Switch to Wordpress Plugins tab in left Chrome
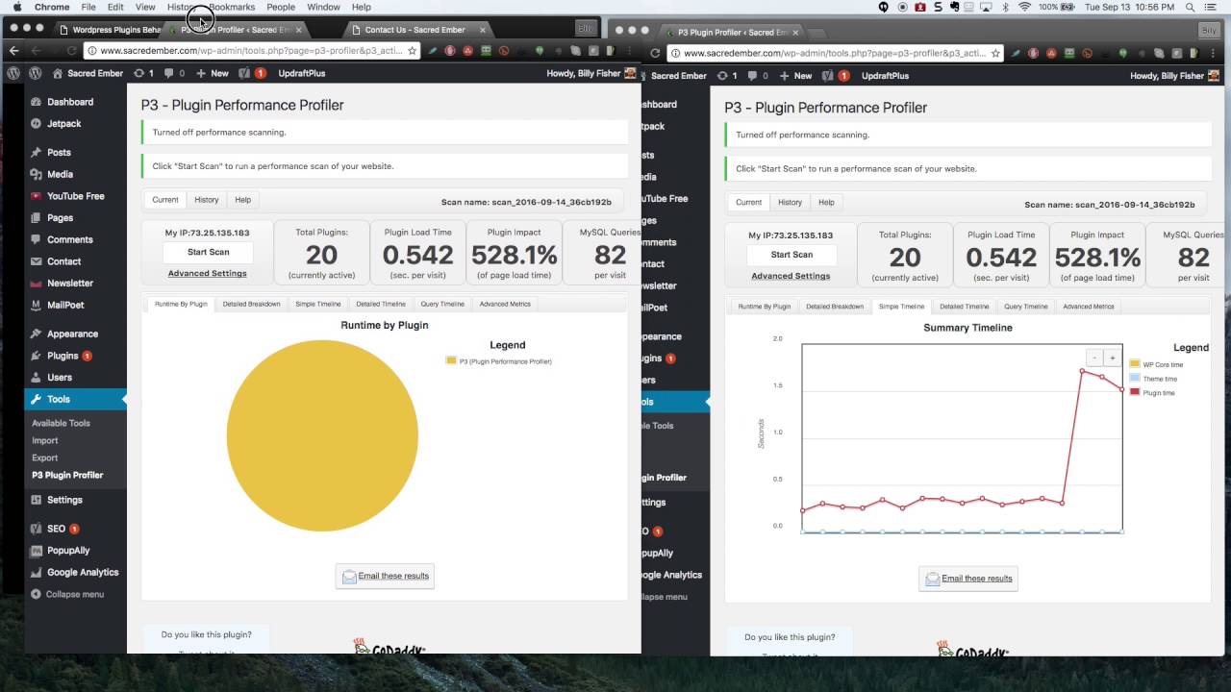Viewport: 1231px width, 692px height. (109, 30)
